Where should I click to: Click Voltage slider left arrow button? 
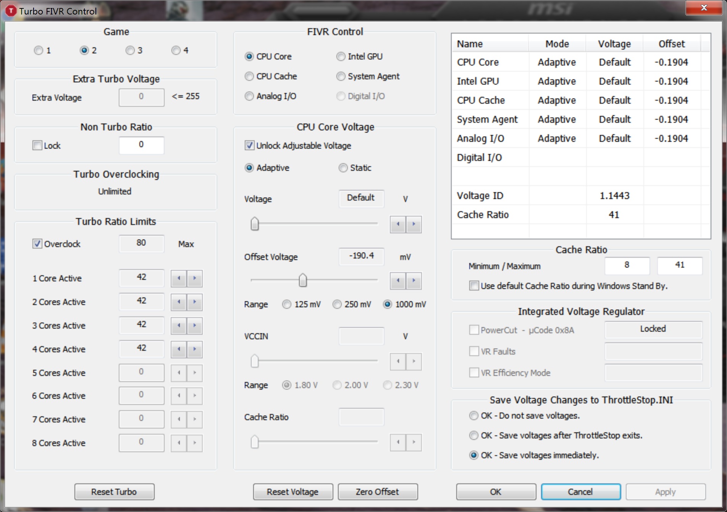398,224
